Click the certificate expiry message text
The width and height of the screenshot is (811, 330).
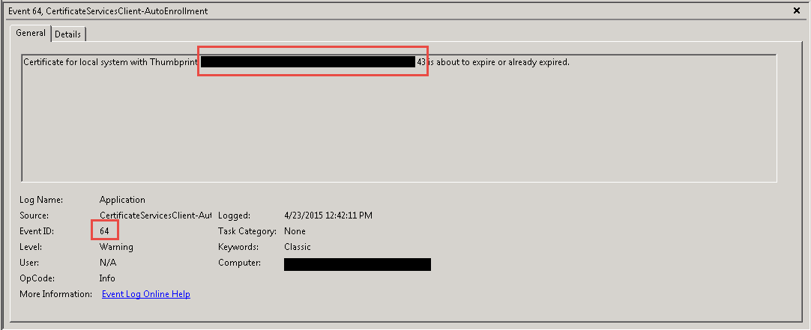pos(296,62)
